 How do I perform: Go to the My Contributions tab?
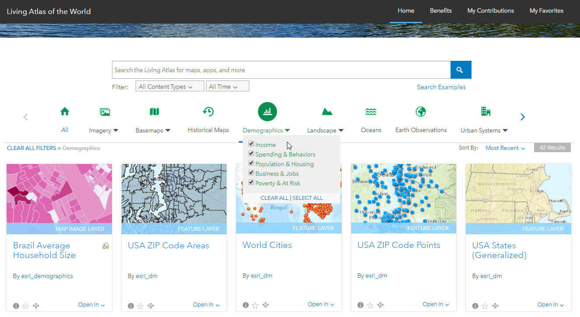tap(491, 11)
